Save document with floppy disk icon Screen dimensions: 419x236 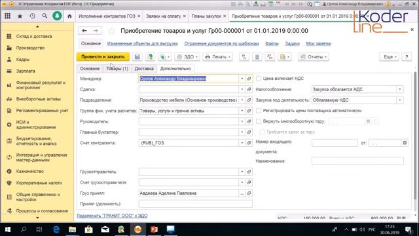tap(137, 57)
